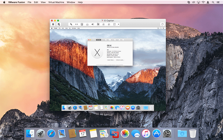Launch Safari in guest VM dock

[75, 108]
